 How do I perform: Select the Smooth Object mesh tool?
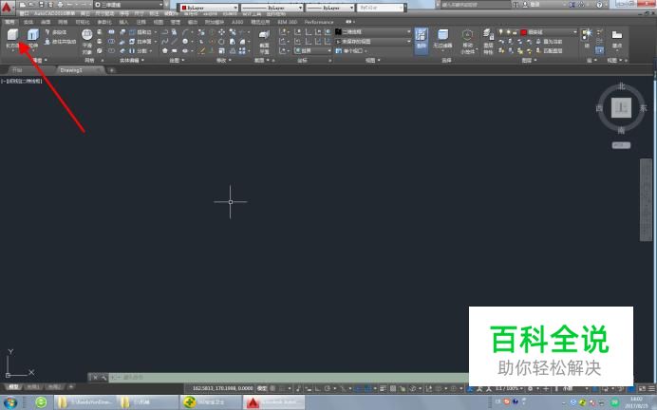tap(86, 35)
